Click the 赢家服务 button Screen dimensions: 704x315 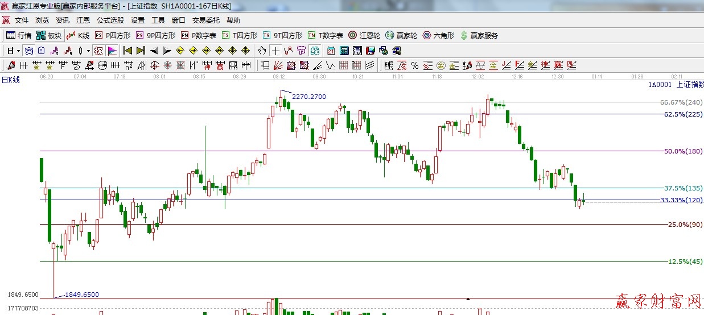tap(479, 35)
